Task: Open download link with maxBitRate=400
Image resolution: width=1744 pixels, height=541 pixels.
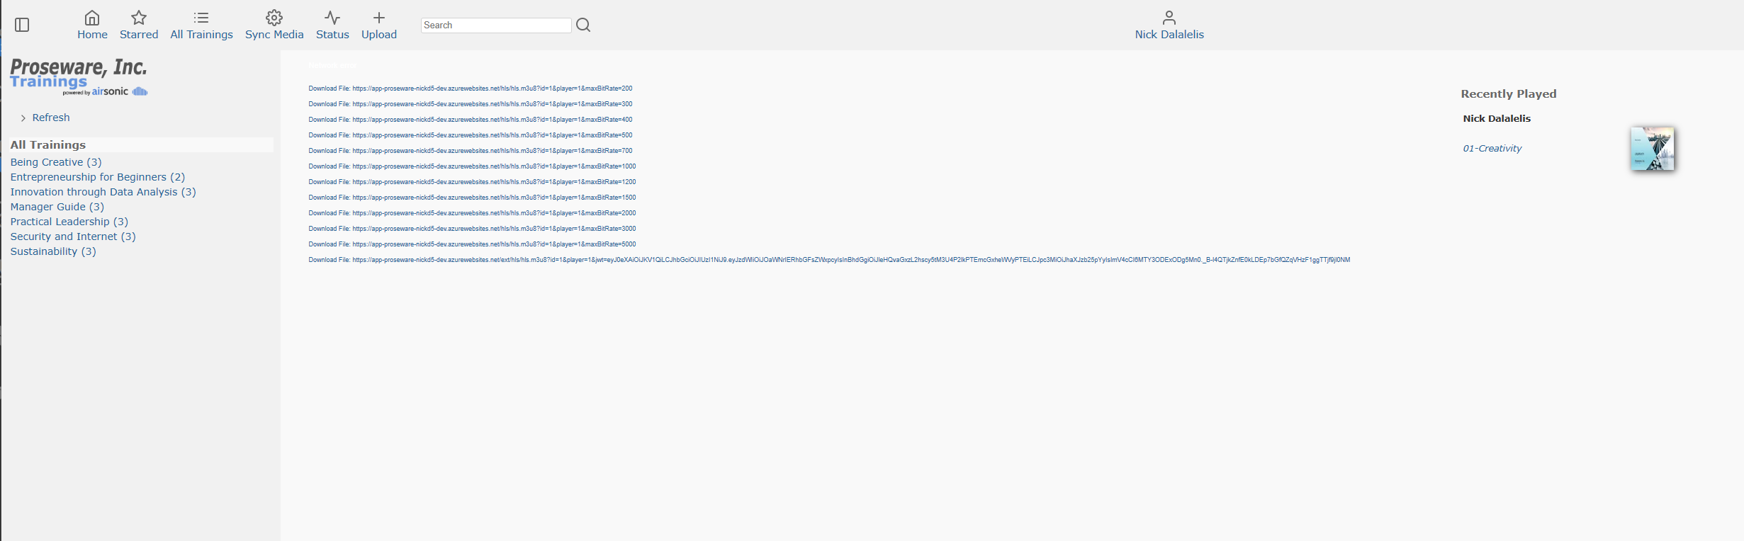Action: tap(471, 120)
